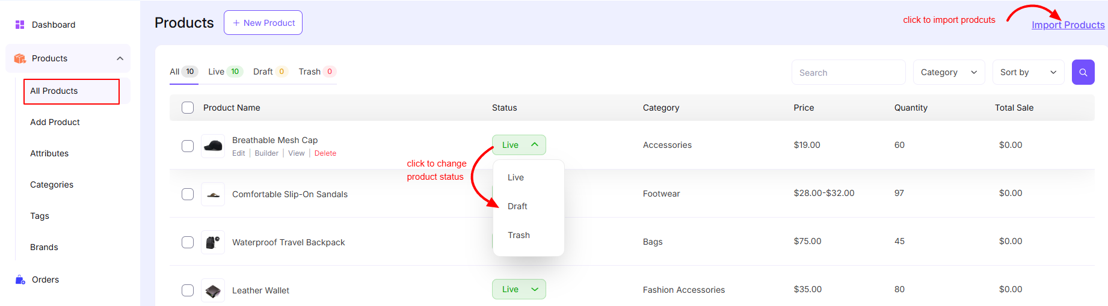Open the Category filter dropdown

[949, 72]
